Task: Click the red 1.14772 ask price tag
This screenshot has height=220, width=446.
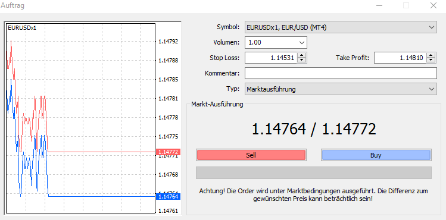Action: click(x=169, y=152)
